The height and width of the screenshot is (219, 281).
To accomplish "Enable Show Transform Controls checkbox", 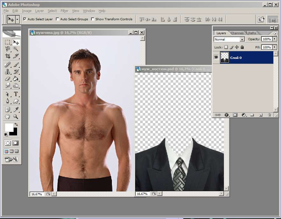I will pos(93,19).
